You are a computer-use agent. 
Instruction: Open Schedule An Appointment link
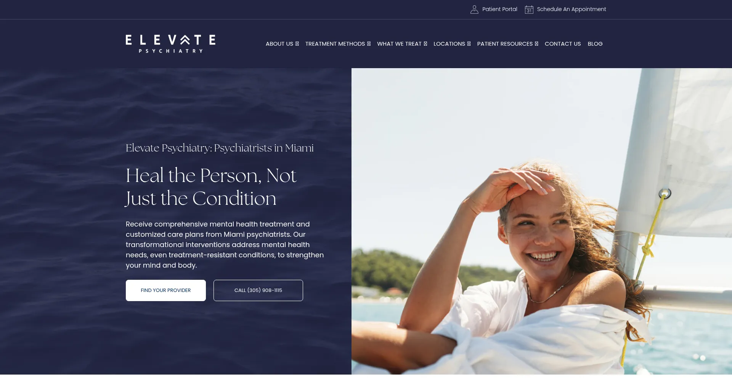pyautogui.click(x=571, y=9)
